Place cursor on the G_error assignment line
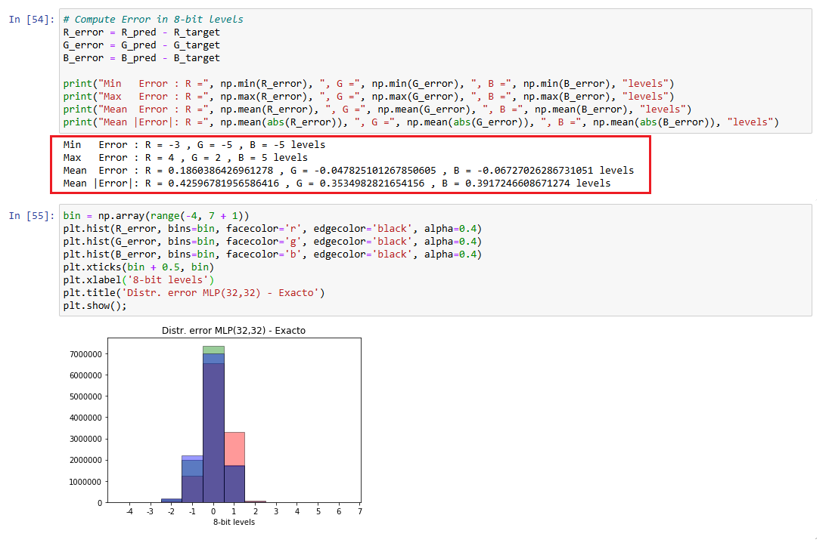This screenshot has height=546, width=829. pos(141,45)
